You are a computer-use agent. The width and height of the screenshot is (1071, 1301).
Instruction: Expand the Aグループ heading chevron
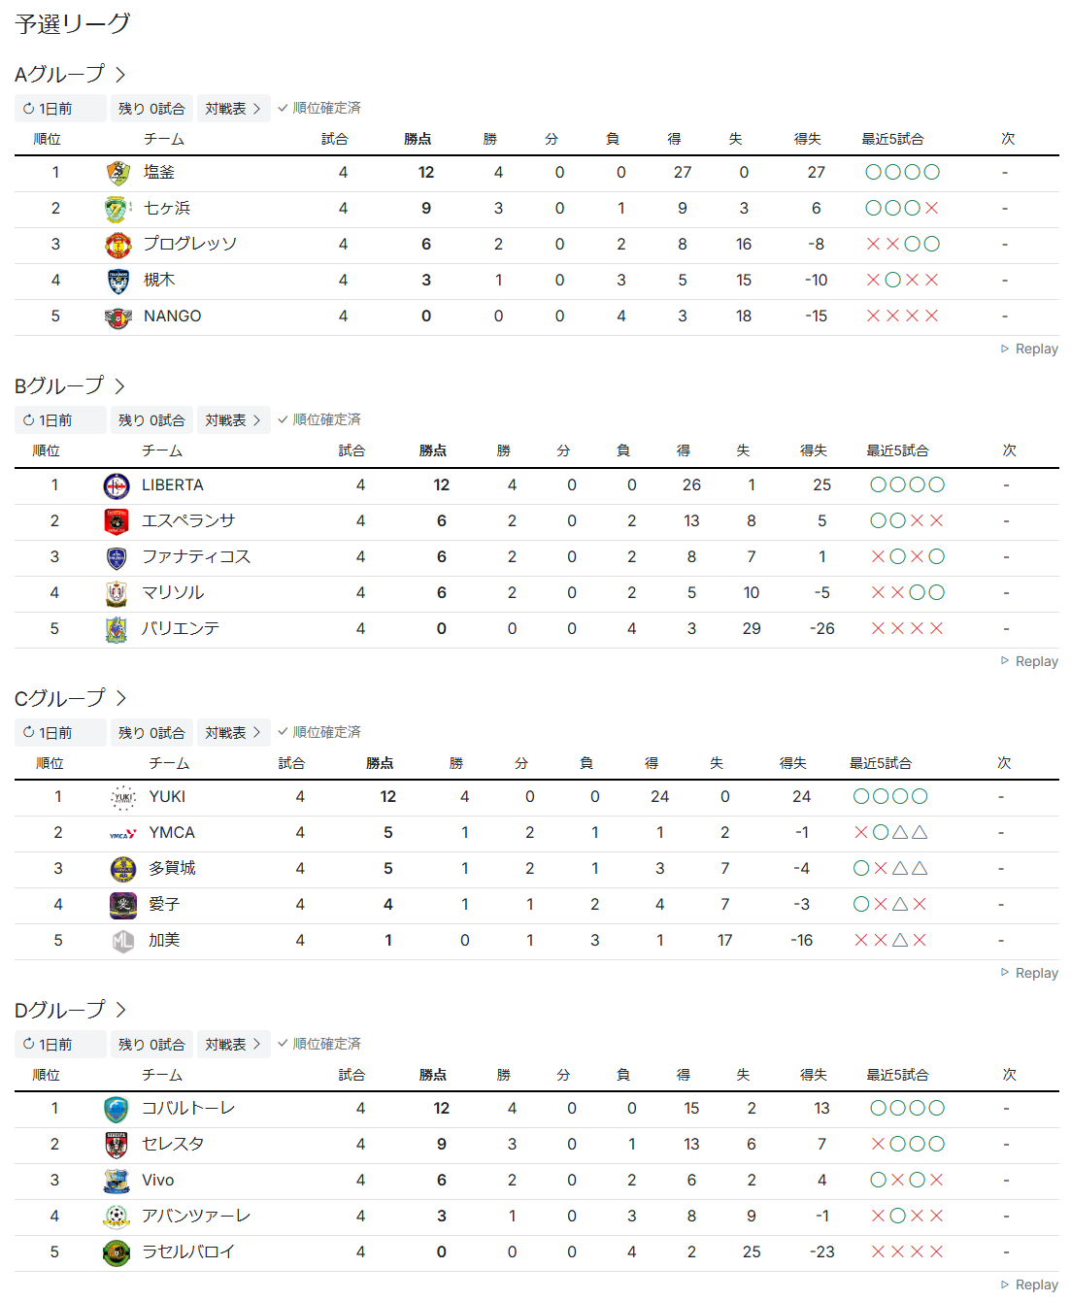(120, 75)
